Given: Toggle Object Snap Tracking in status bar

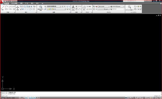Looking at the screenshot, I should (30, 98).
